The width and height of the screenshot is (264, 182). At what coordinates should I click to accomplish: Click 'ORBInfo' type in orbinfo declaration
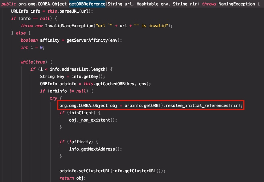coord(49,84)
